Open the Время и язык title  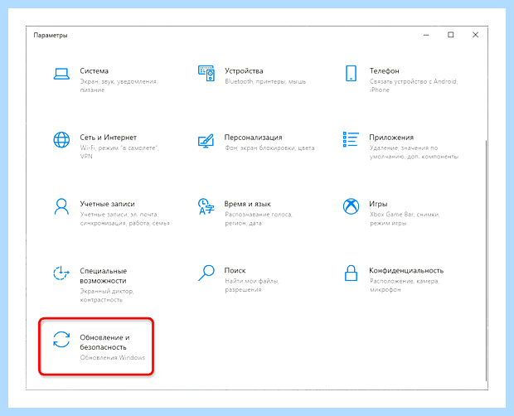pyautogui.click(x=248, y=204)
